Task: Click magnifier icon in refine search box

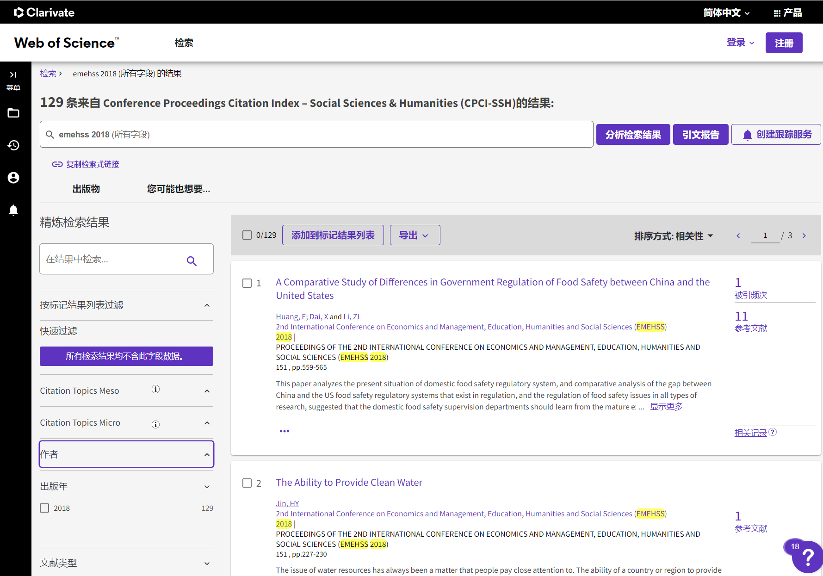Action: pos(192,261)
